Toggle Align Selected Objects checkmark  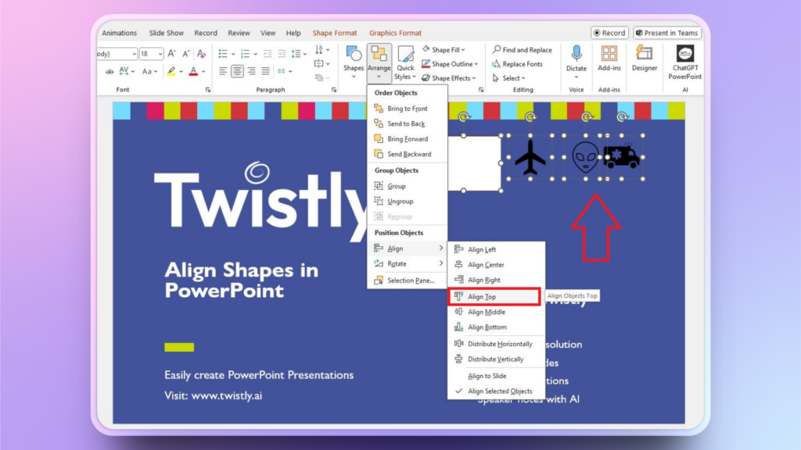click(495, 391)
